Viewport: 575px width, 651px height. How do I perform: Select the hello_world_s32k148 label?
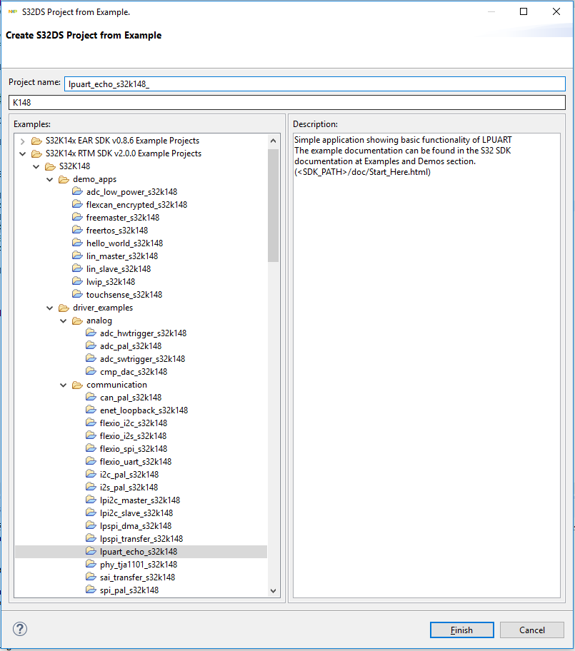coord(124,243)
